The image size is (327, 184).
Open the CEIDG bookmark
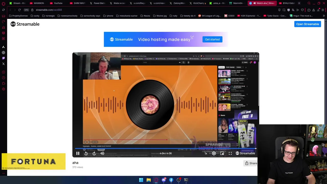(229, 16)
